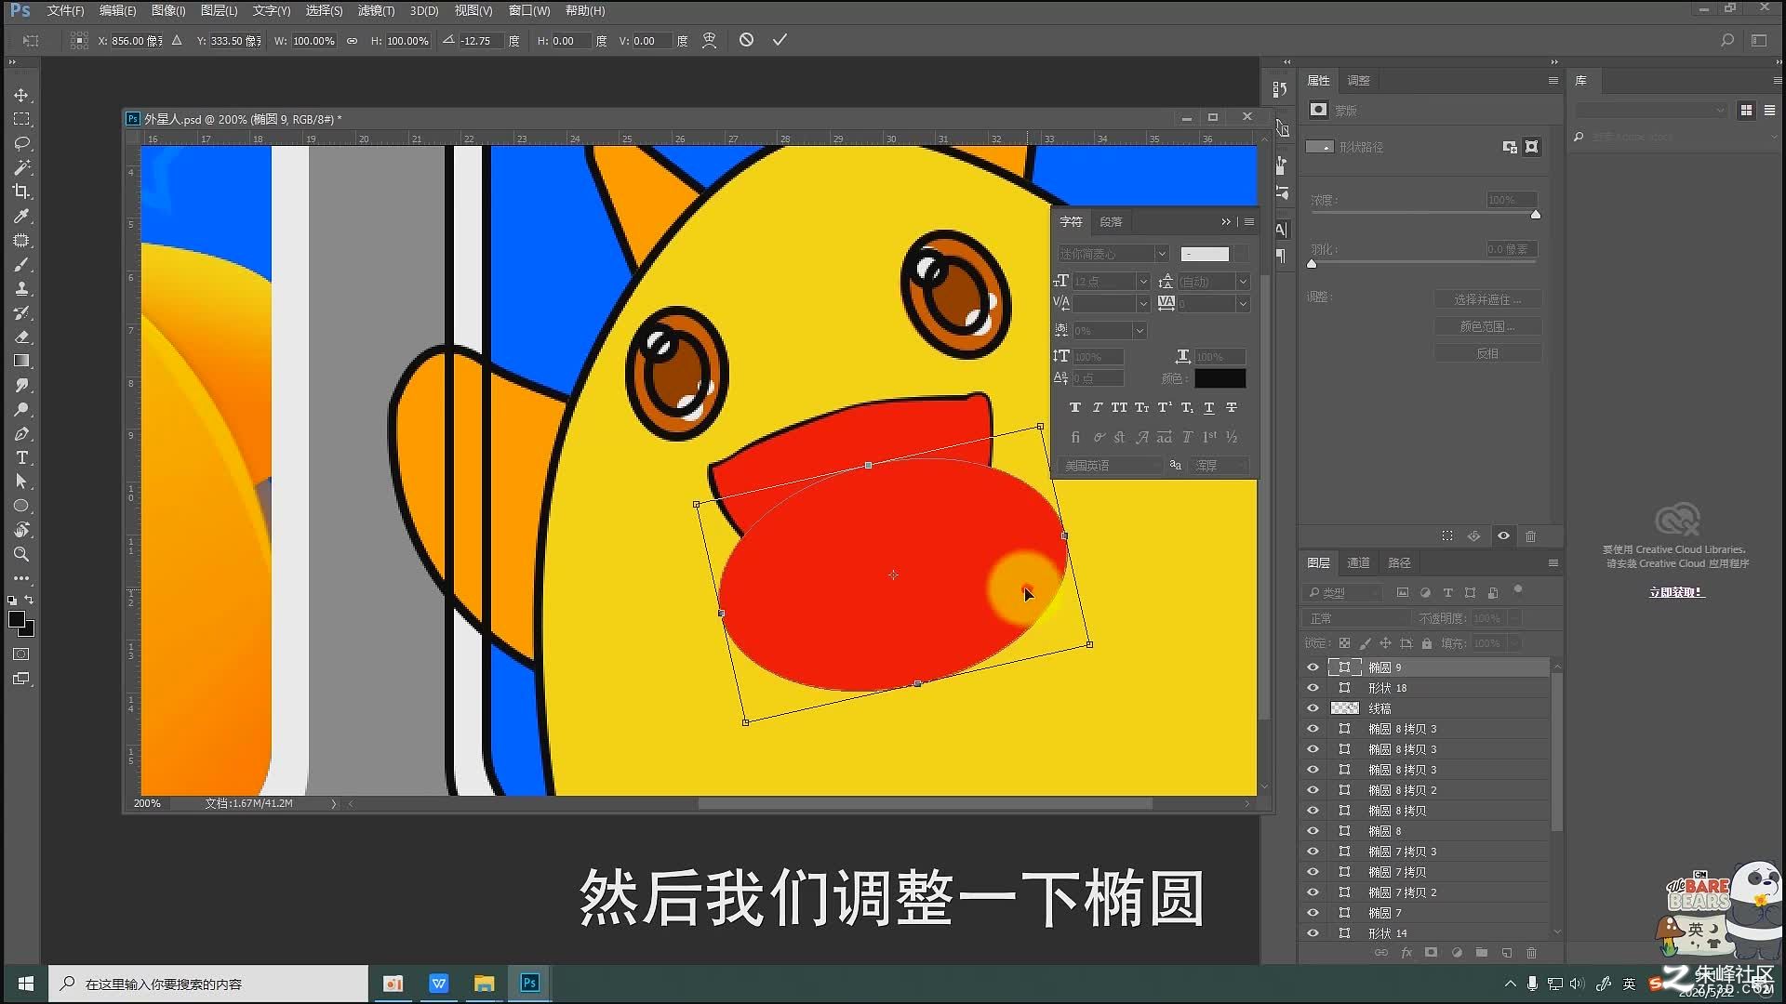
Task: Hide the 椭圆 7 layer
Action: pyautogui.click(x=1313, y=913)
